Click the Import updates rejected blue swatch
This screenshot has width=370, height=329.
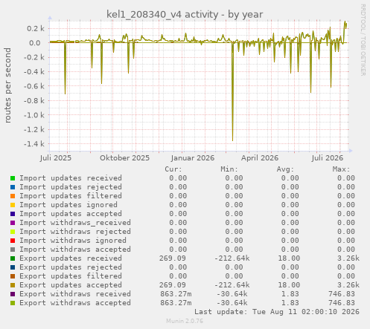(x=13, y=187)
